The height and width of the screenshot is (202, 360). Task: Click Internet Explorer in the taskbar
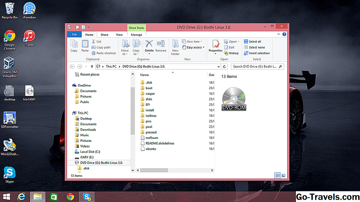pyautogui.click(x=22, y=196)
